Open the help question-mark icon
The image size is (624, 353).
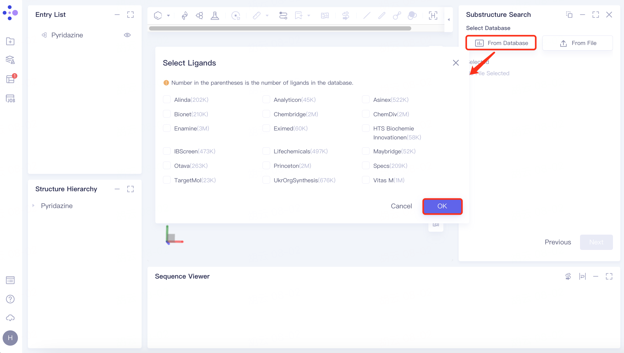click(10, 299)
